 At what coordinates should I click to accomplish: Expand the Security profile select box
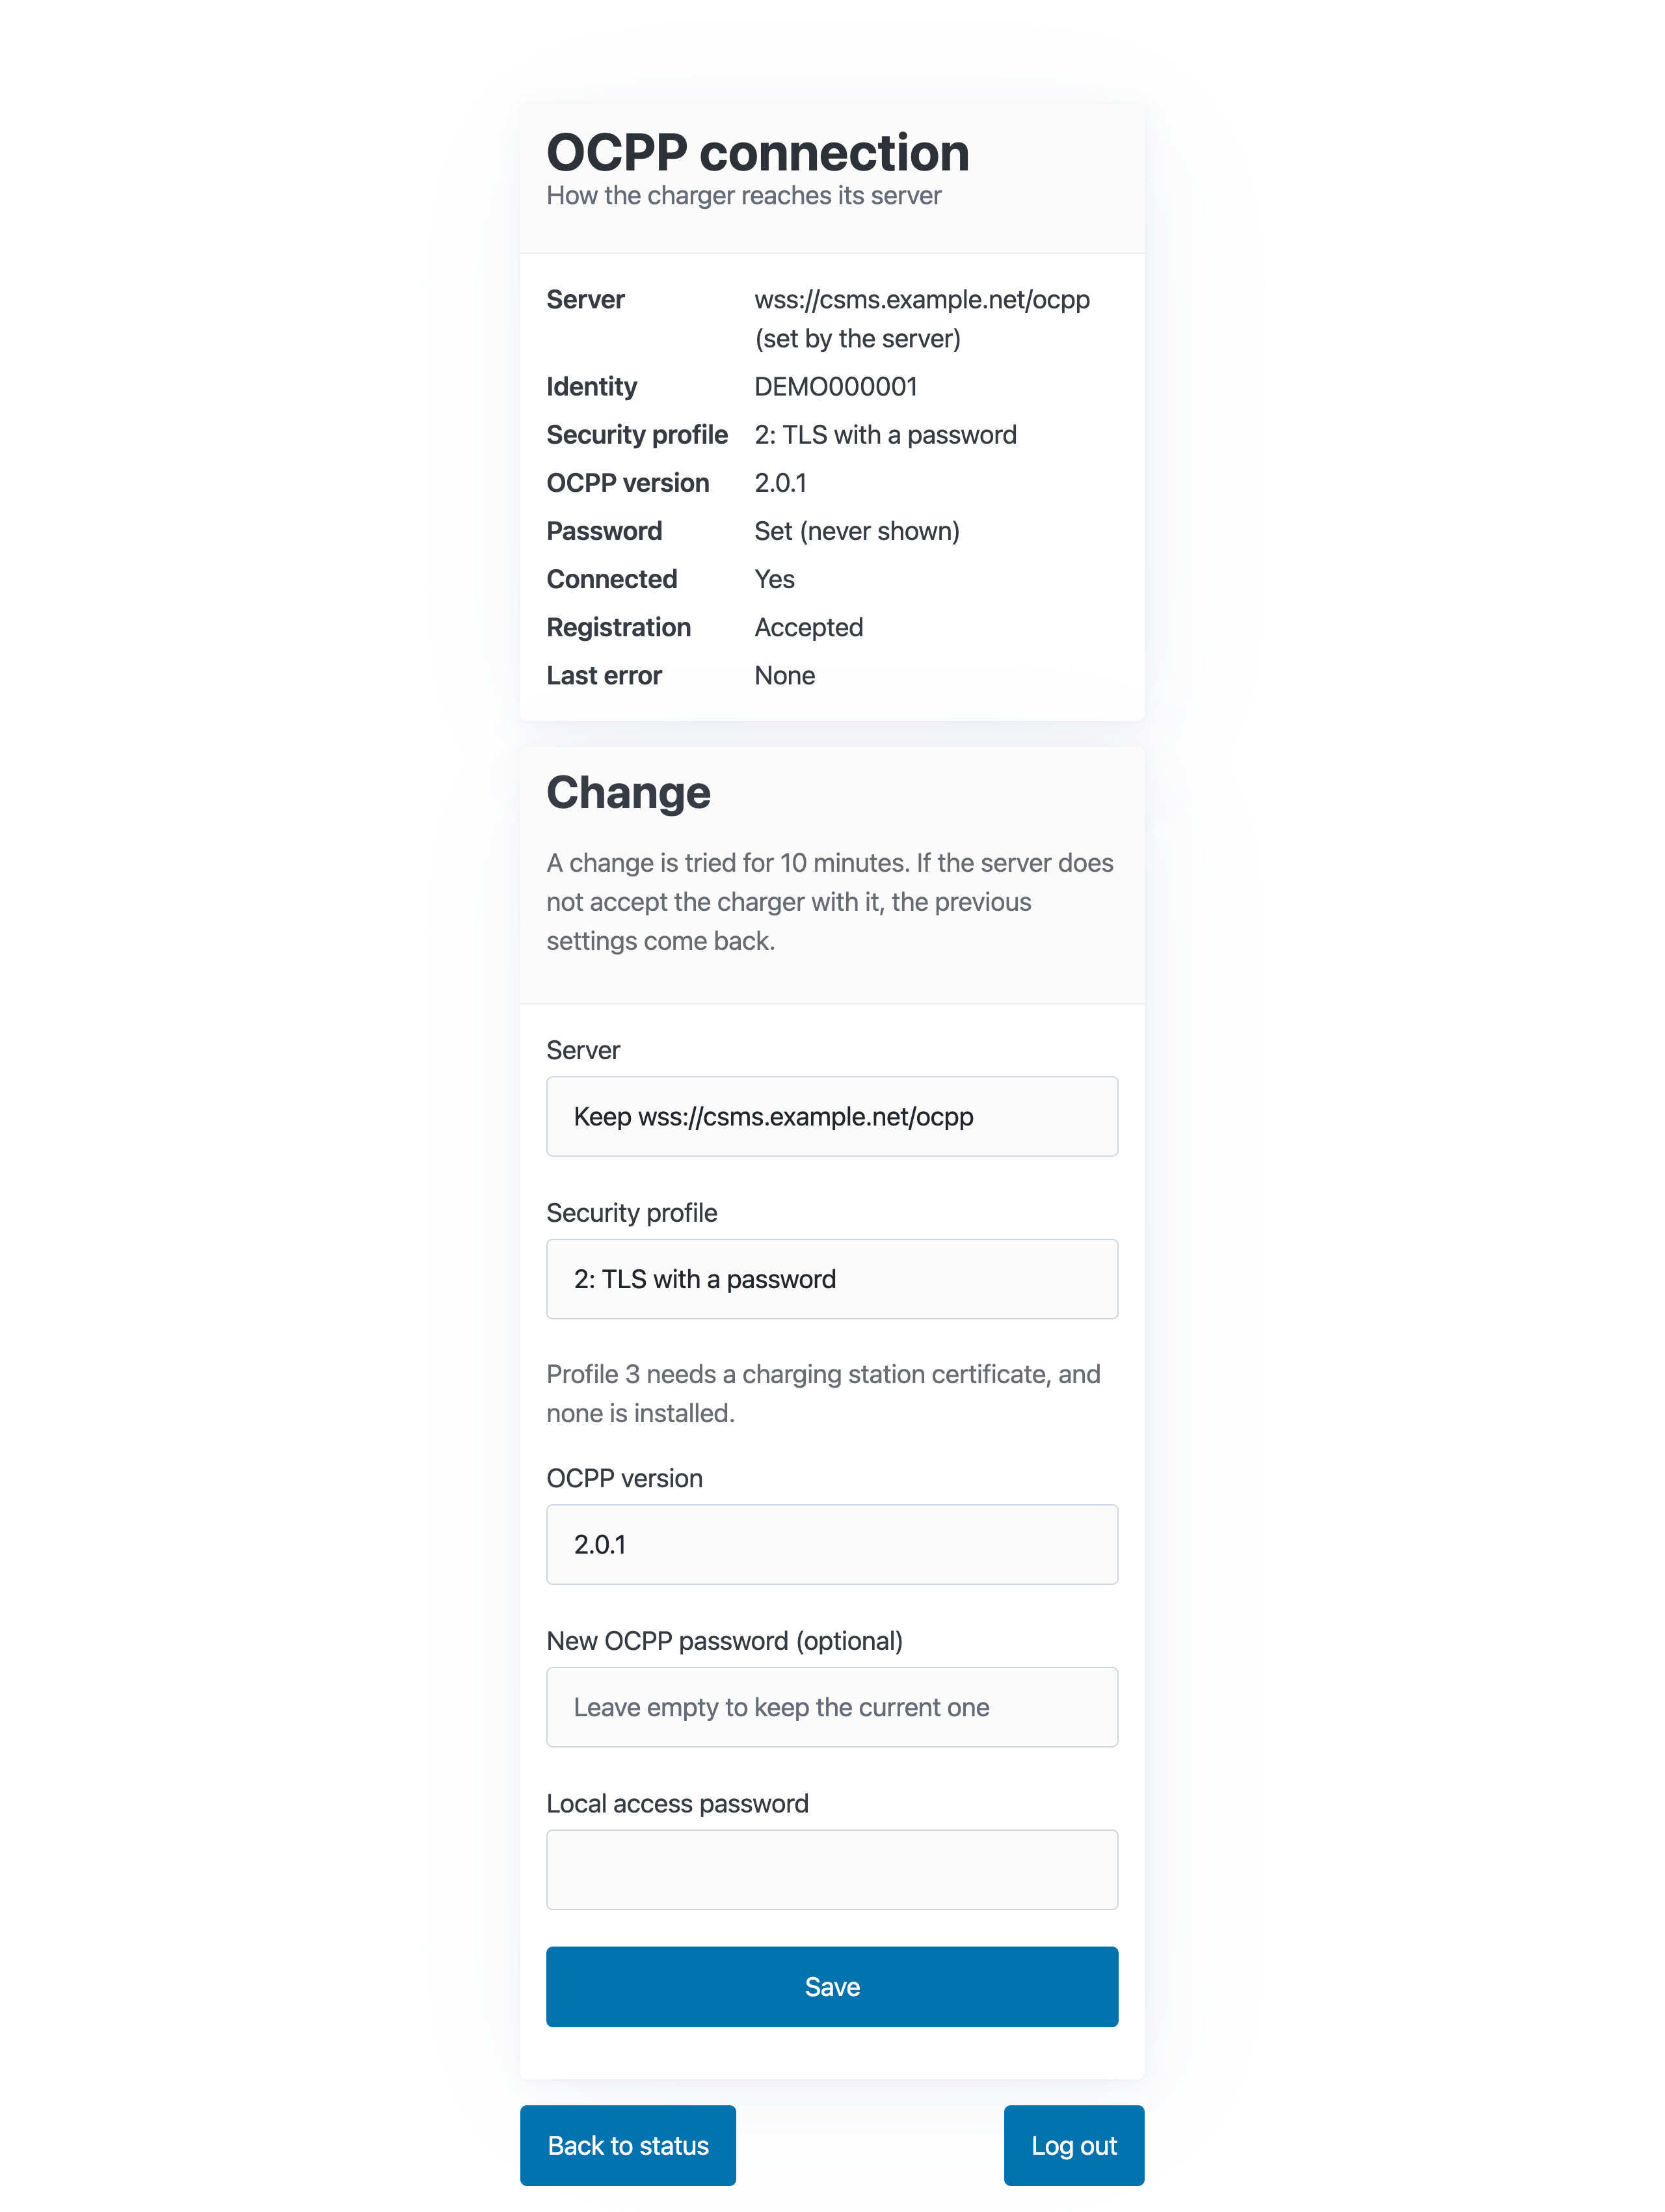(831, 1279)
